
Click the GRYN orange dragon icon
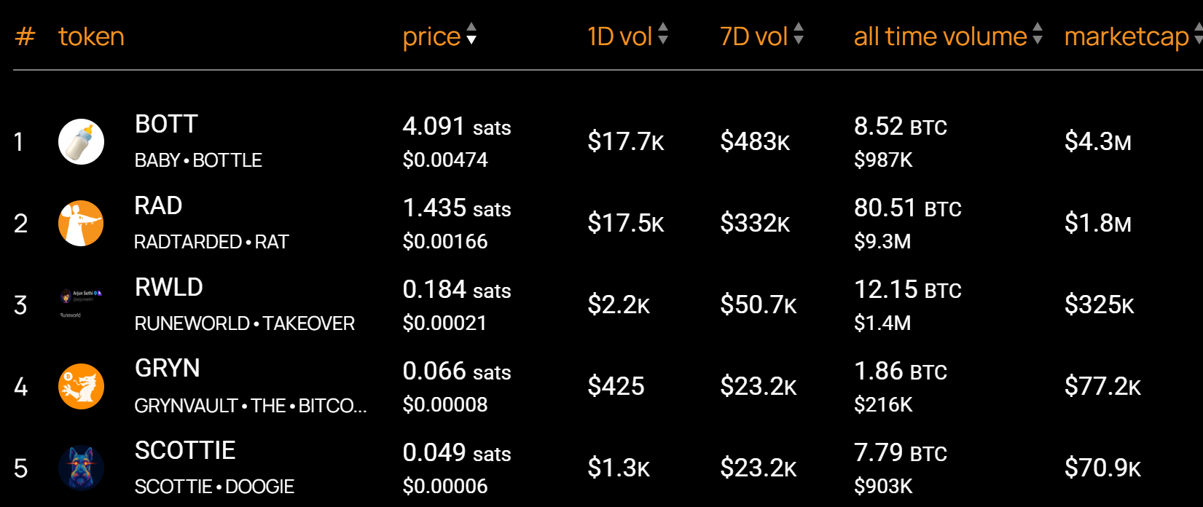pos(81,386)
